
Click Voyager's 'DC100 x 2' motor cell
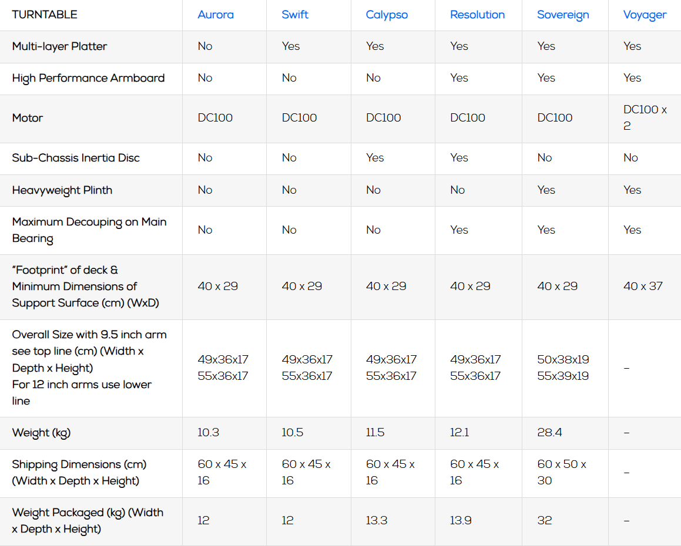tap(645, 118)
